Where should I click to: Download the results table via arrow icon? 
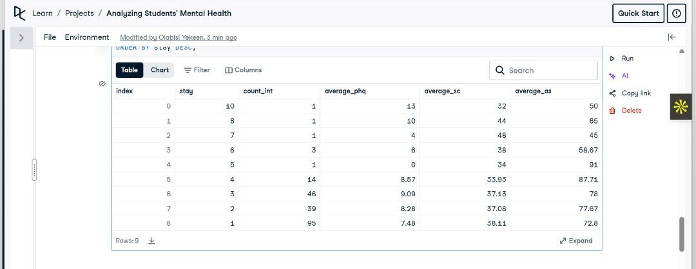[x=151, y=241]
